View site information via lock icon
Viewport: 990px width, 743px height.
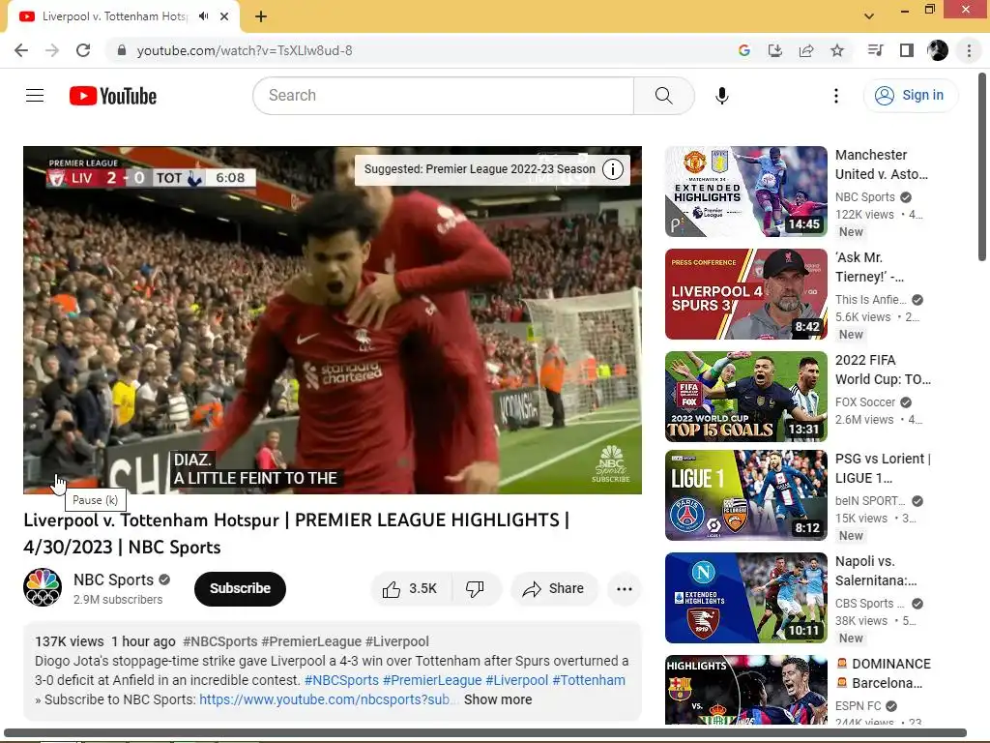(x=122, y=50)
